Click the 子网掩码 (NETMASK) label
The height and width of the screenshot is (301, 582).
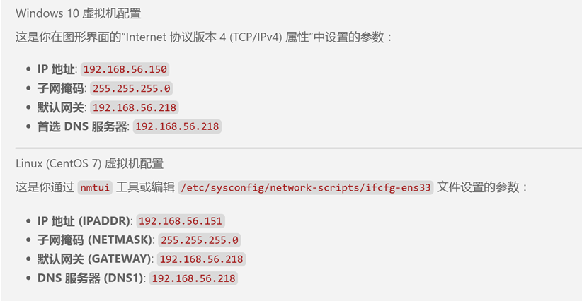coord(95,240)
